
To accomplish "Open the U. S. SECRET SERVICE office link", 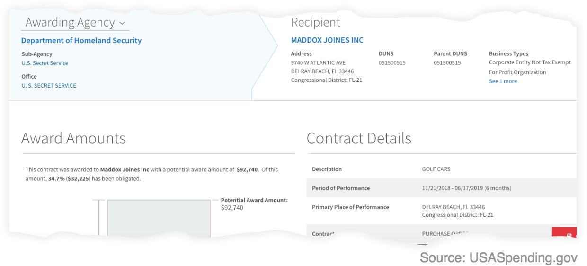I will 49,86.
